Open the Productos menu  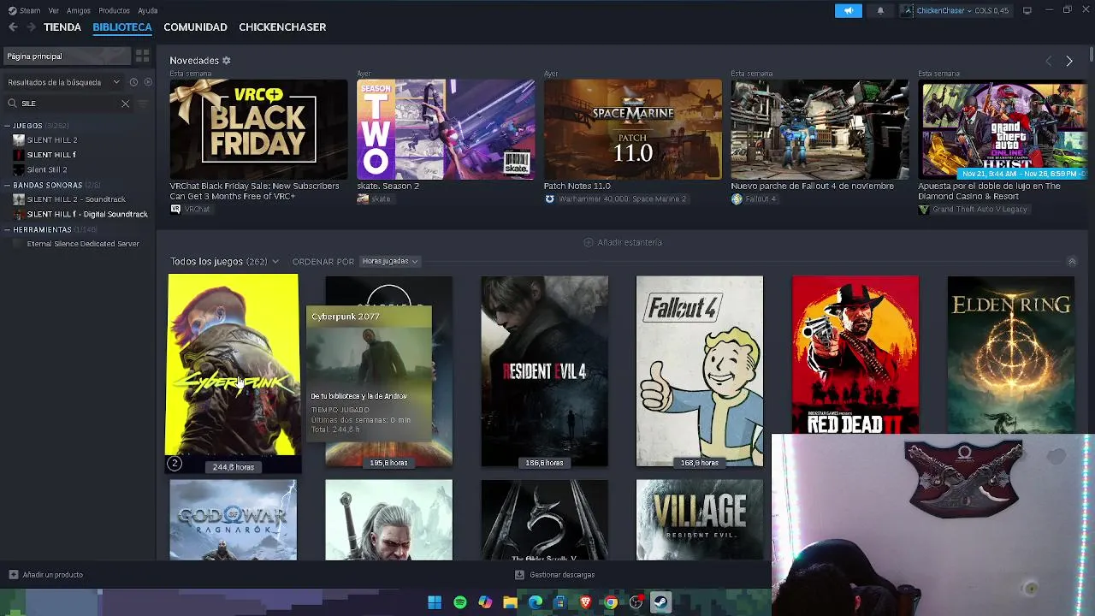pos(114,10)
